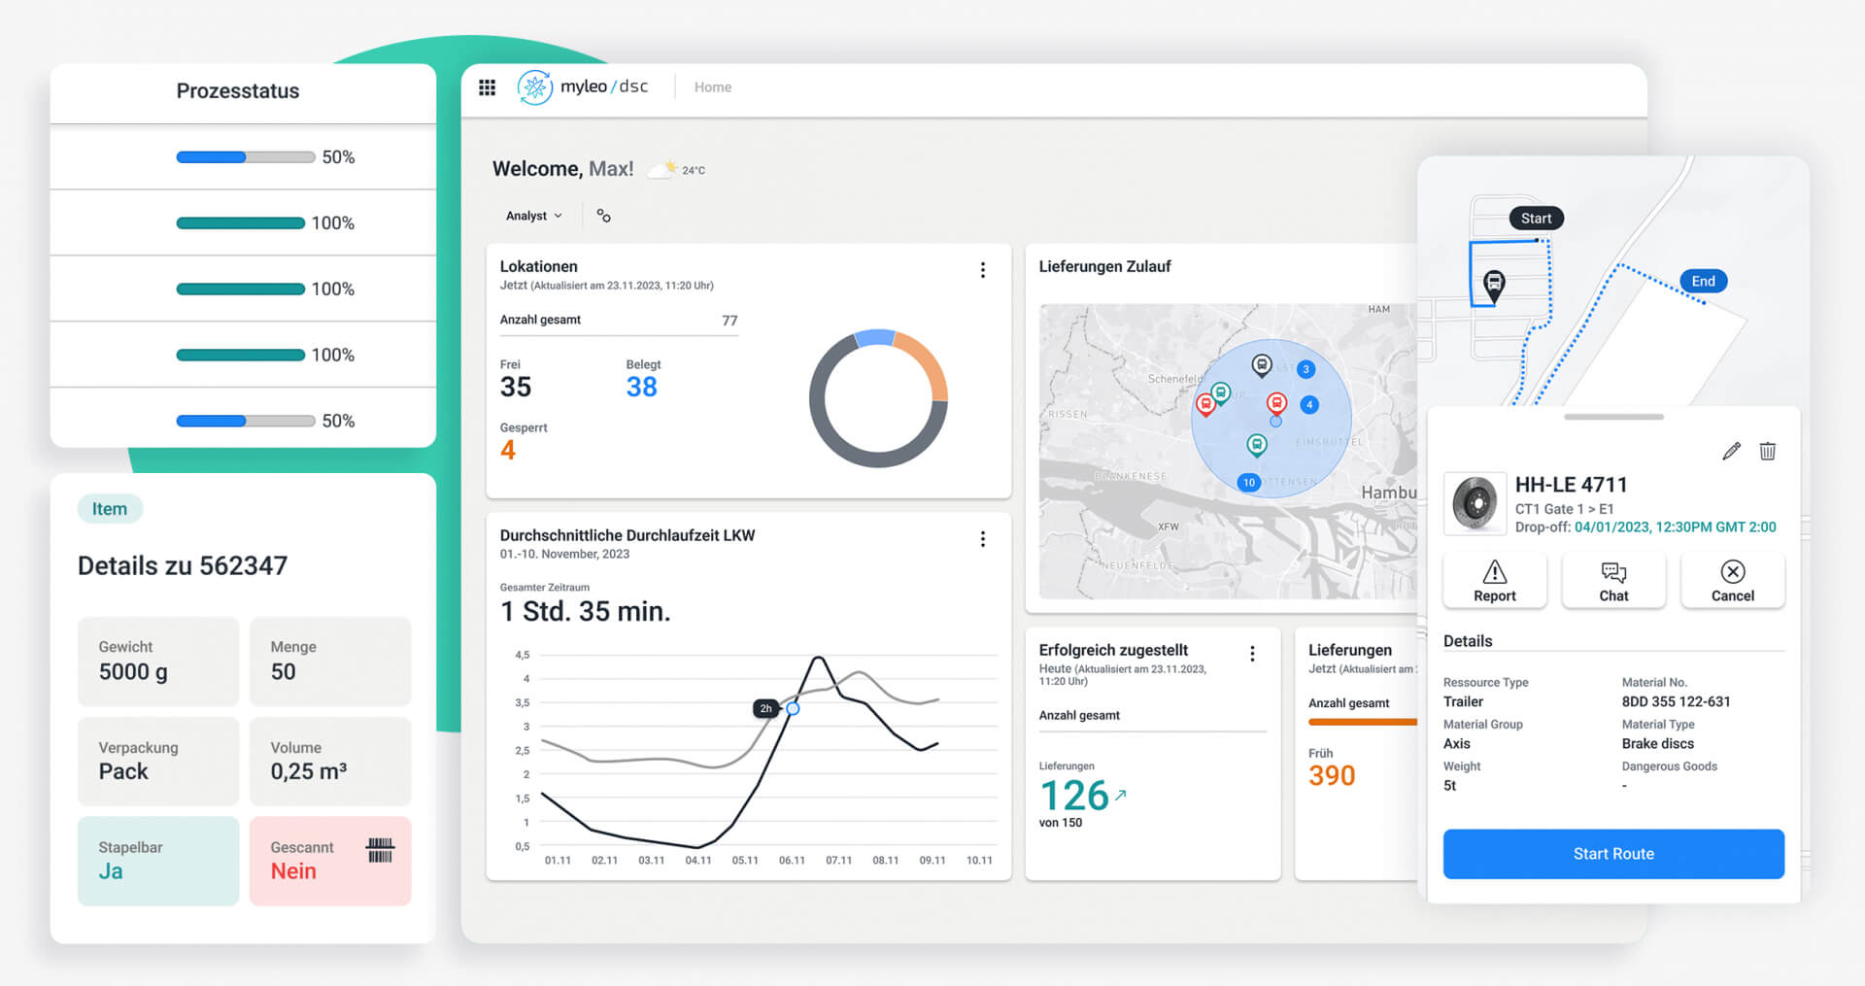Expand the Analyst role dropdown
This screenshot has width=1865, height=986.
533,216
